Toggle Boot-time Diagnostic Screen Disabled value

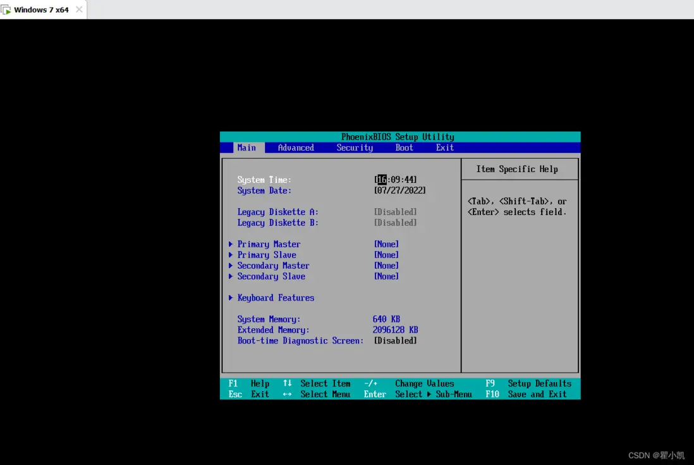(x=395, y=340)
